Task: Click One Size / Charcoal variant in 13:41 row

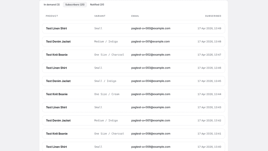Action: pyautogui.click(x=109, y=134)
